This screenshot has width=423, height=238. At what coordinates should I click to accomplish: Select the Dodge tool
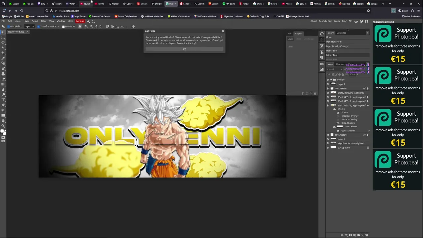click(x=3, y=95)
